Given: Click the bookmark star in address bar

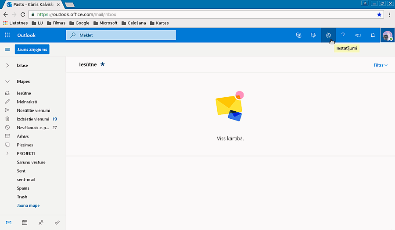Looking at the screenshot, I should [x=379, y=14].
